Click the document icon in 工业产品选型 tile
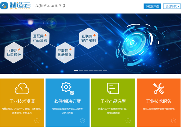This screenshot has width=181, height=127. pos(113,88)
